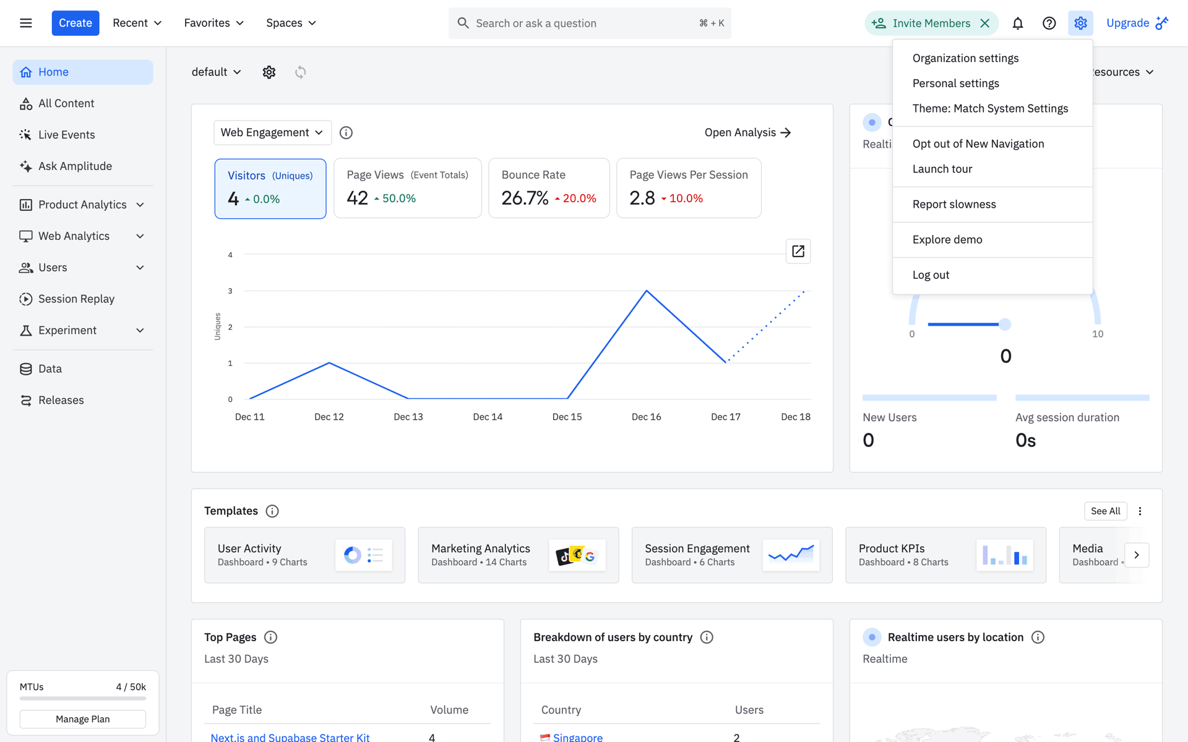Show info for Web Engagement chart

[346, 132]
